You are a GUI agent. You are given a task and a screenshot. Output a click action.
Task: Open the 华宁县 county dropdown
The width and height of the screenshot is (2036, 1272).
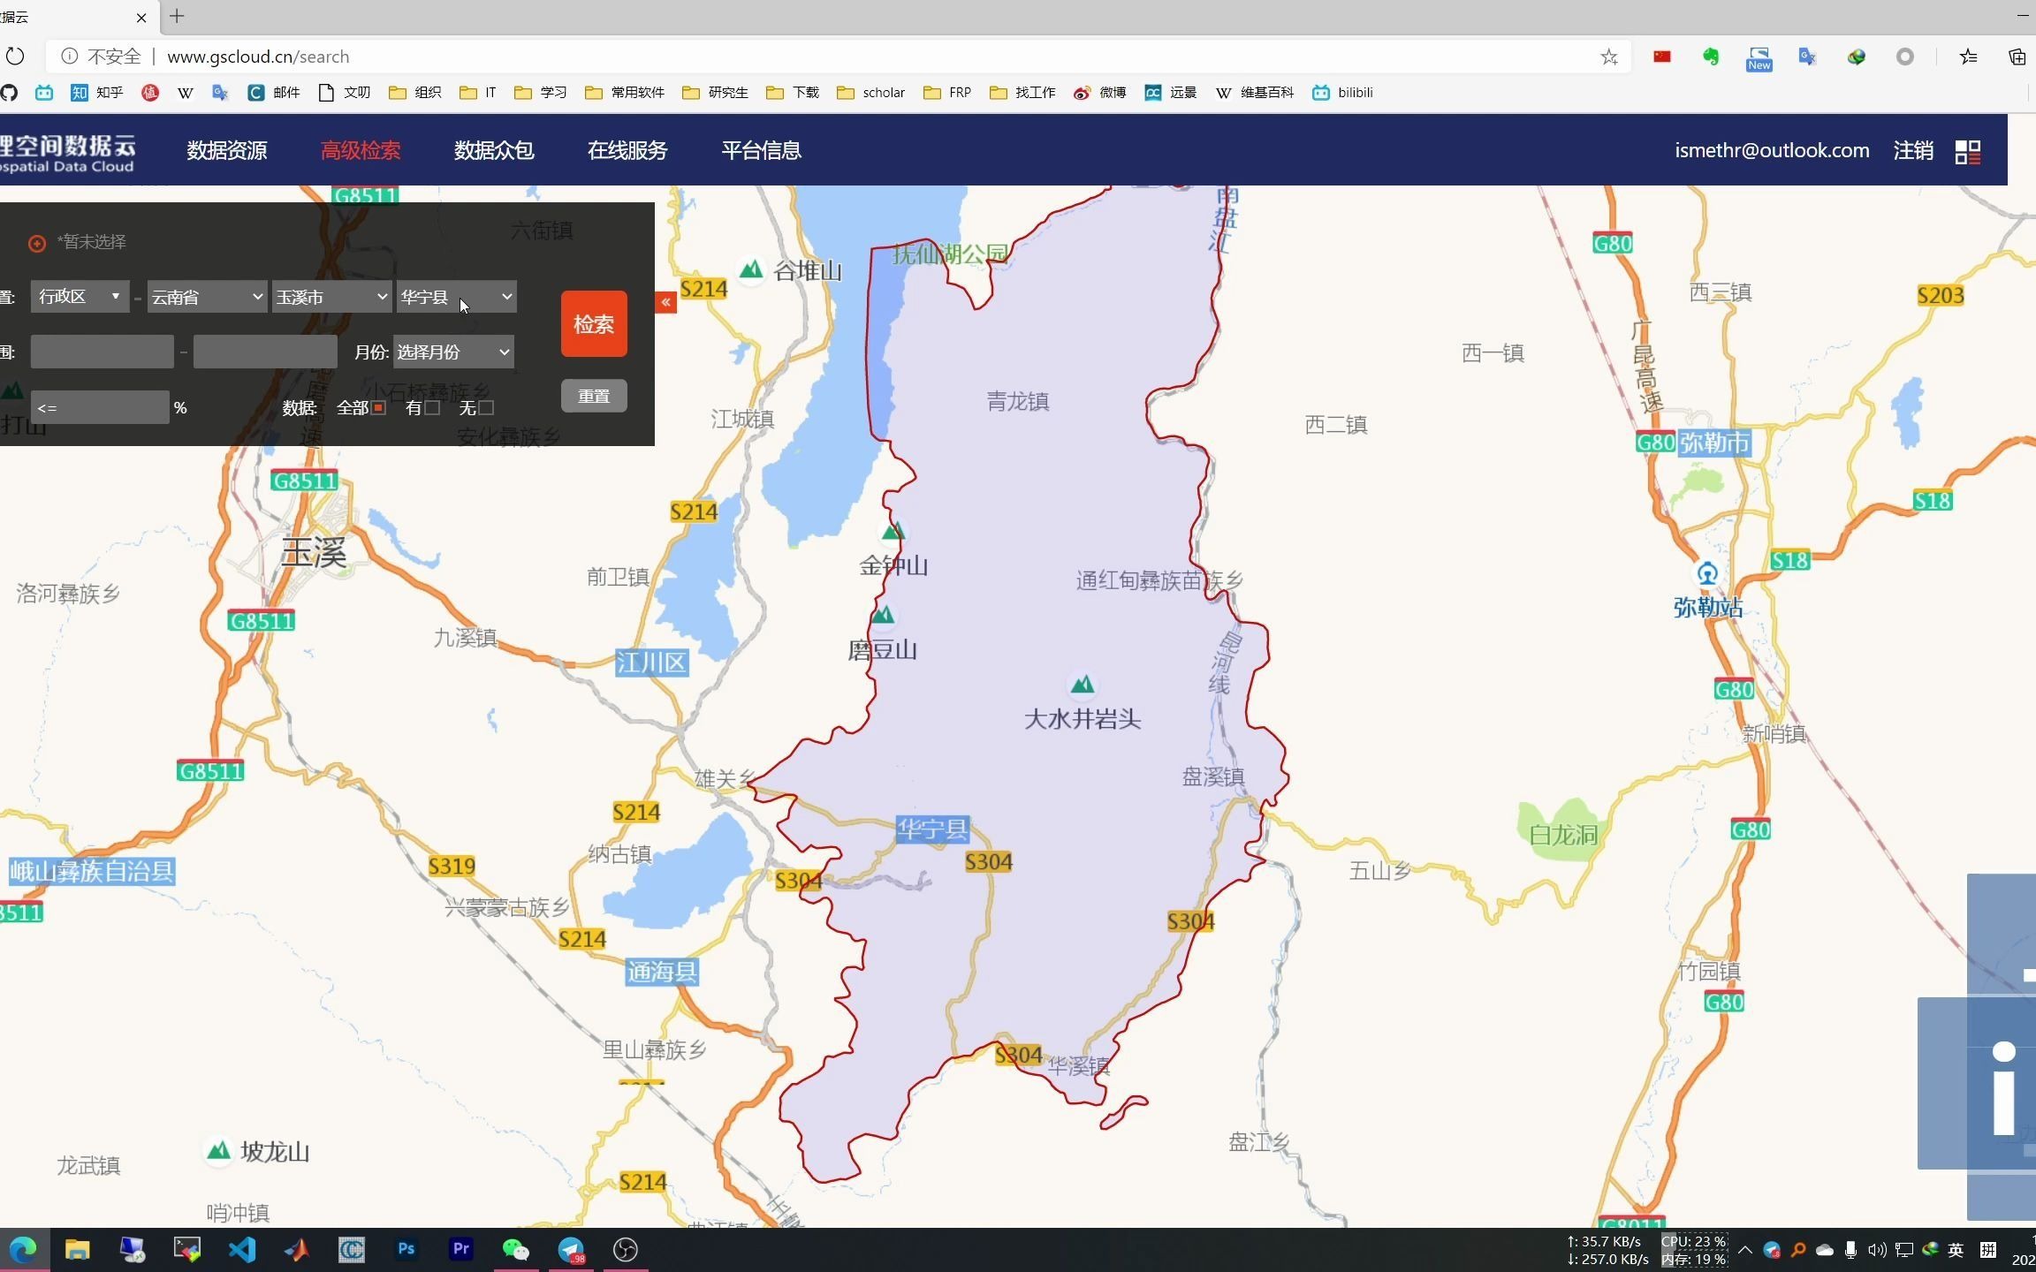(x=456, y=297)
